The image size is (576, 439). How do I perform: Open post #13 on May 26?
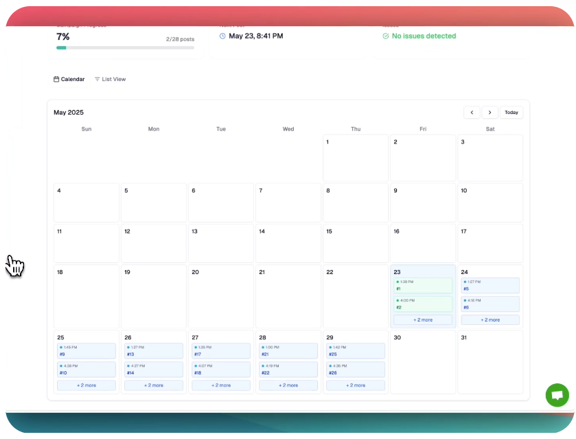[153, 352]
